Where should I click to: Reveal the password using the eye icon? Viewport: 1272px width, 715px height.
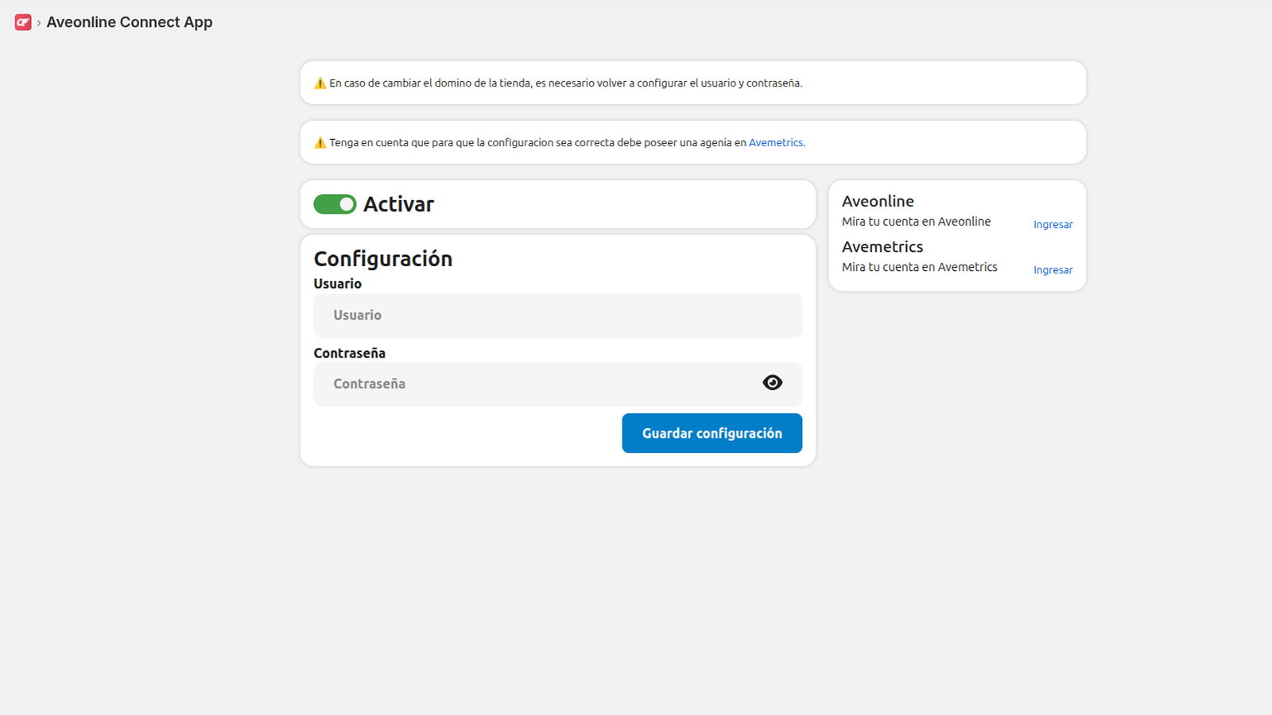[772, 382]
